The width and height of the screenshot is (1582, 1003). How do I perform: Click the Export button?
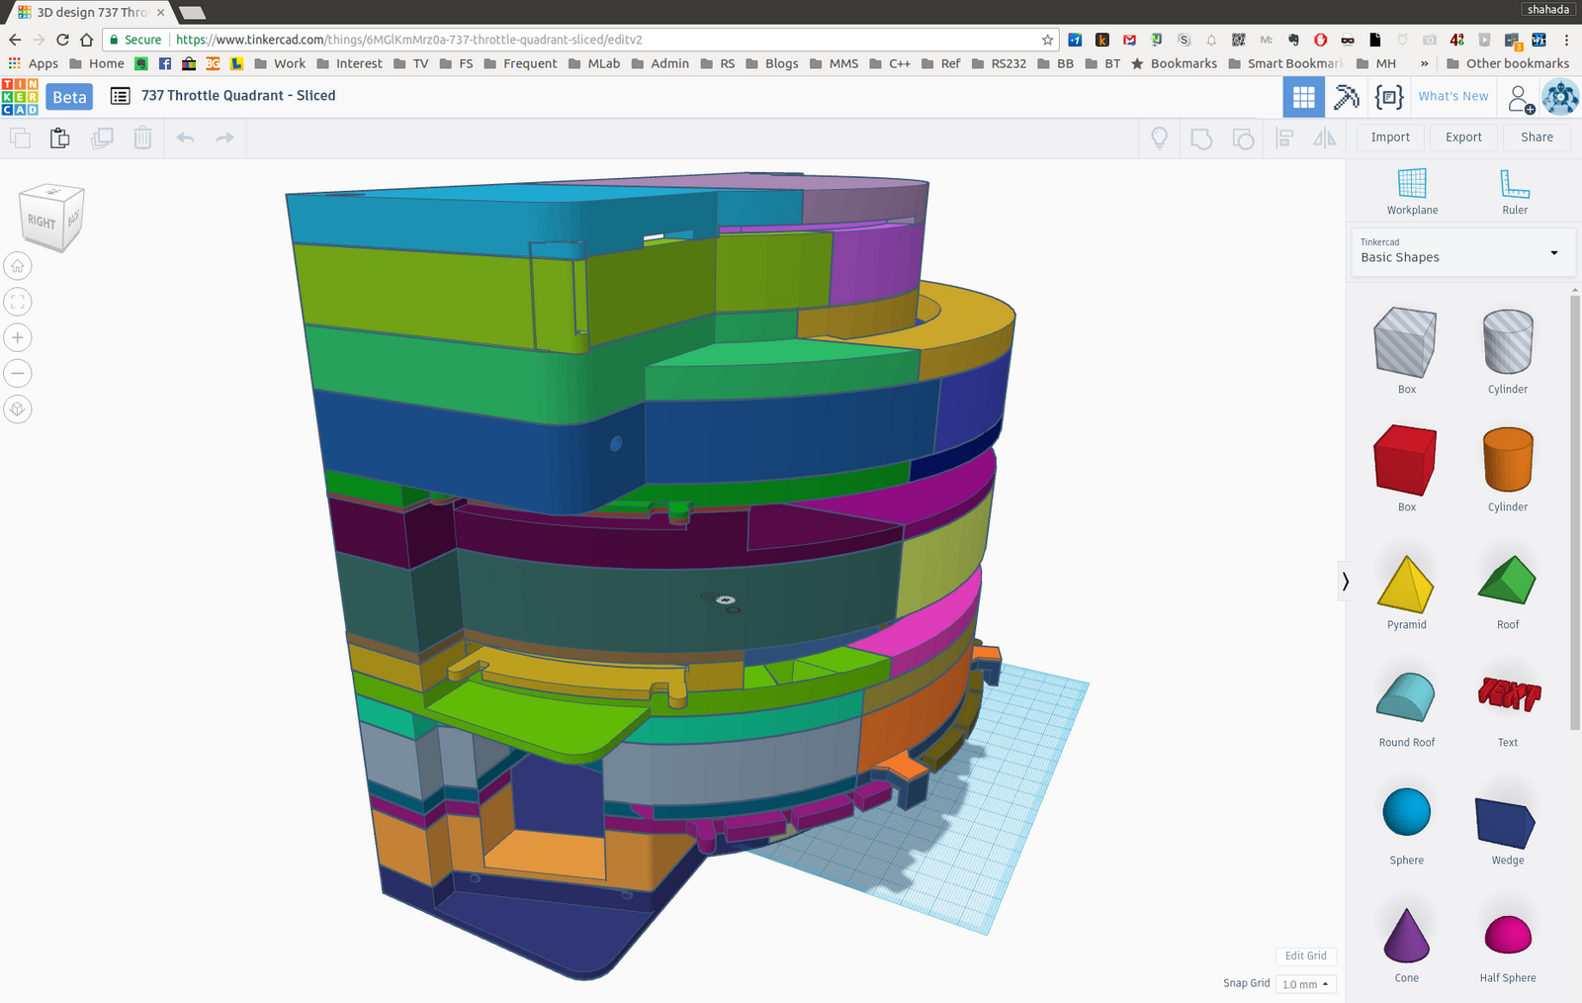coord(1463,137)
